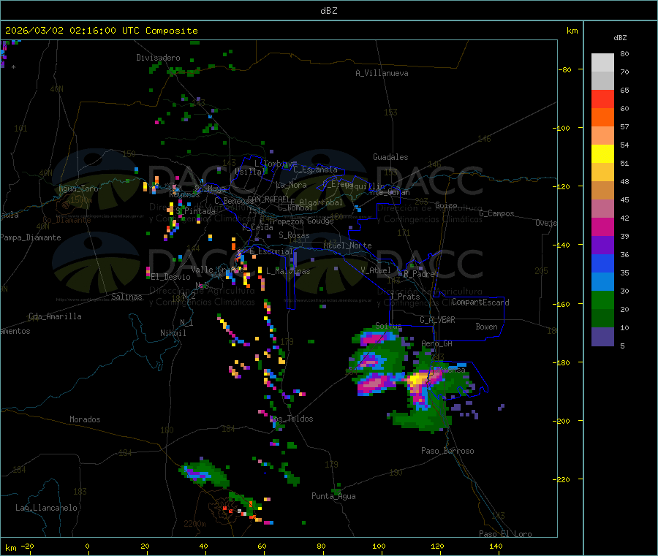658x556 pixels.
Task: Click the 'G_ALVEAR' place label
Action: click(438, 320)
